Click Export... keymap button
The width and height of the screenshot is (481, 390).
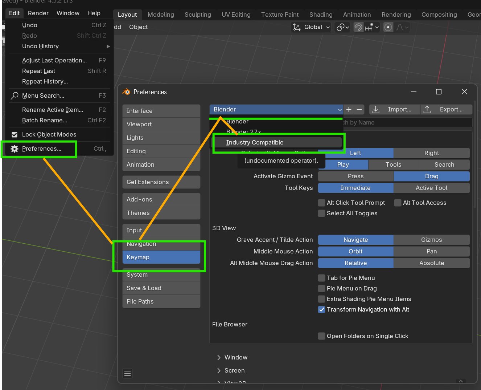click(447, 109)
